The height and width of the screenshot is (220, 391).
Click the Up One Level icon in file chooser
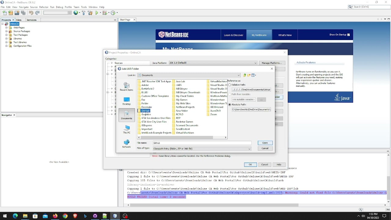[x=244, y=75]
